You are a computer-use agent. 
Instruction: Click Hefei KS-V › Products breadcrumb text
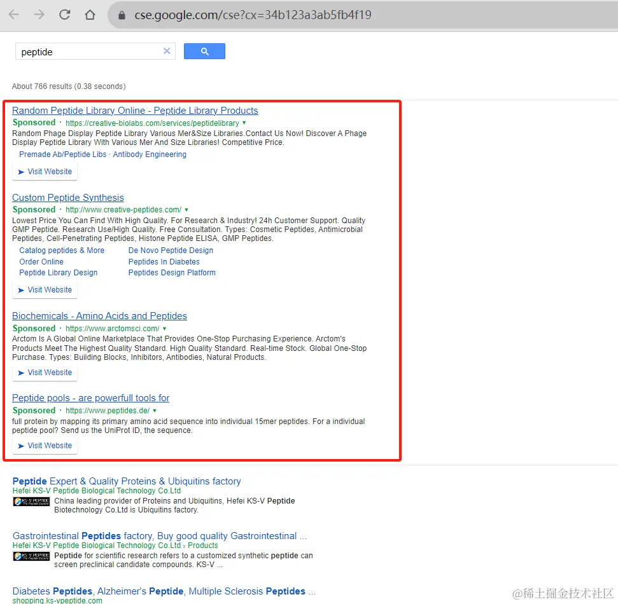(x=115, y=546)
